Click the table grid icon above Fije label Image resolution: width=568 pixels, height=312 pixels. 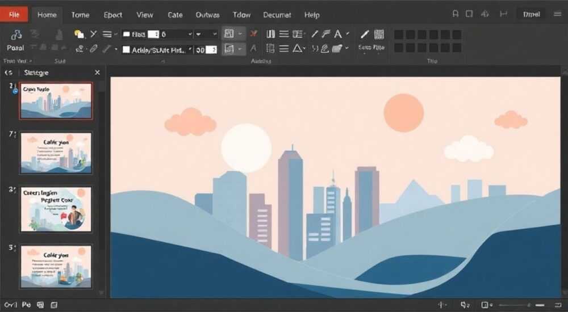379,35
